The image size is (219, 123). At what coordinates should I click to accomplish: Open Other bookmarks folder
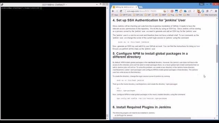pos(209,15)
